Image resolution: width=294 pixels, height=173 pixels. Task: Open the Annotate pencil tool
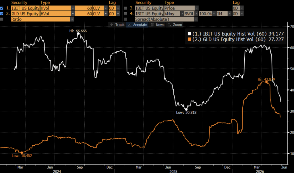coord(138,25)
